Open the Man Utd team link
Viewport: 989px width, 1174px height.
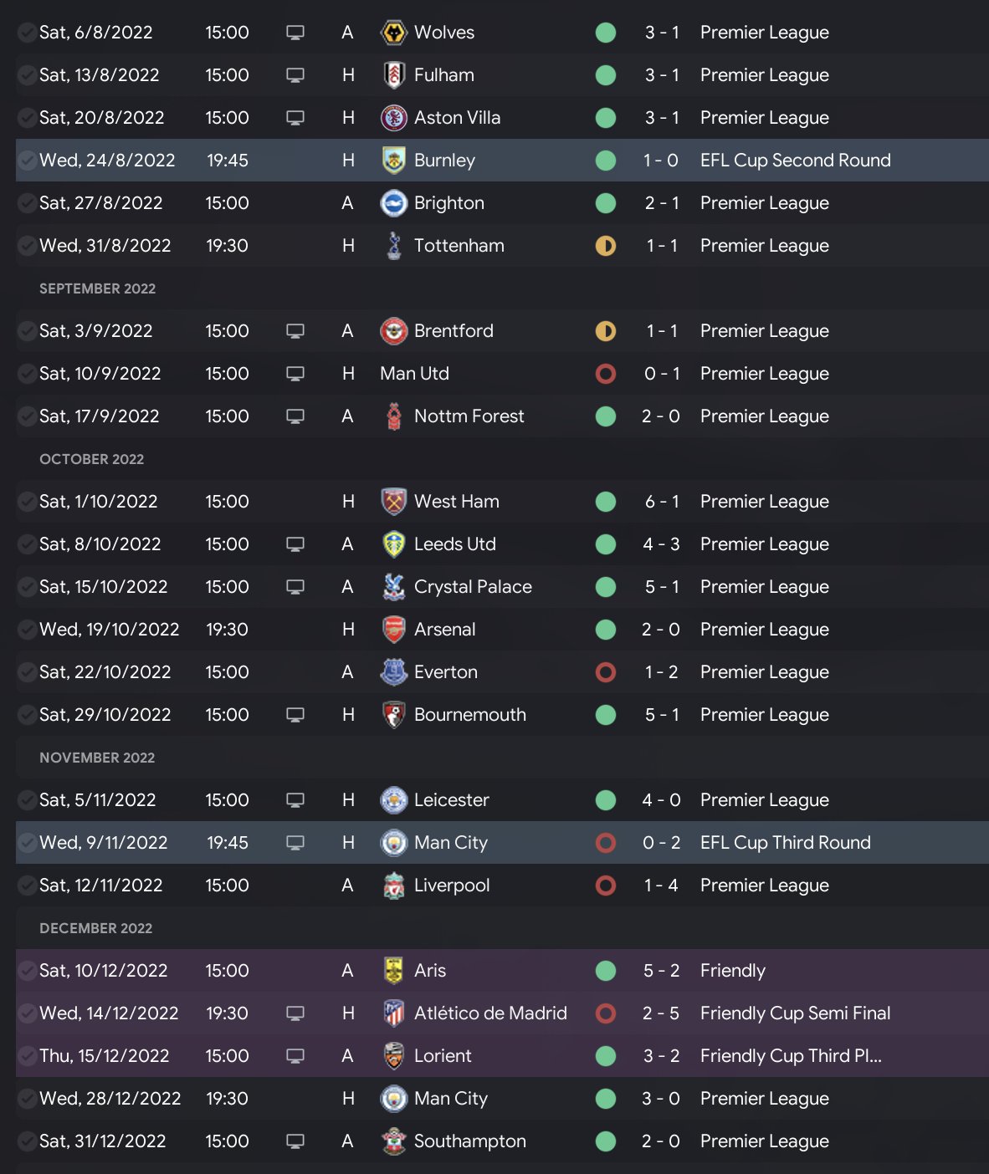click(x=414, y=374)
